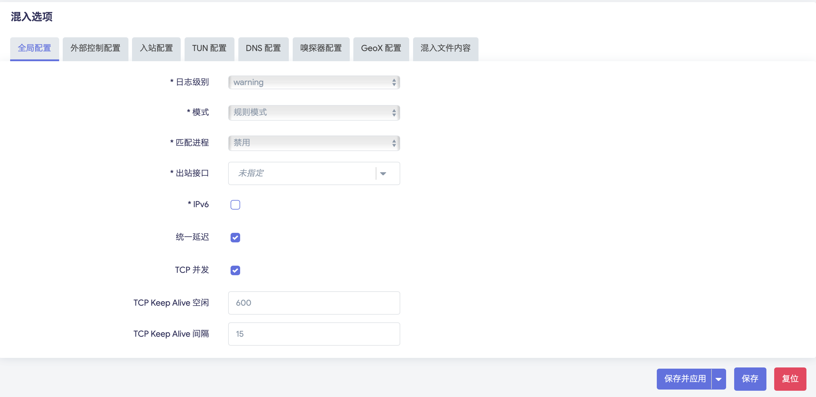
Task: Open the 匹配进程 禁用 dropdown
Action: pyautogui.click(x=314, y=143)
